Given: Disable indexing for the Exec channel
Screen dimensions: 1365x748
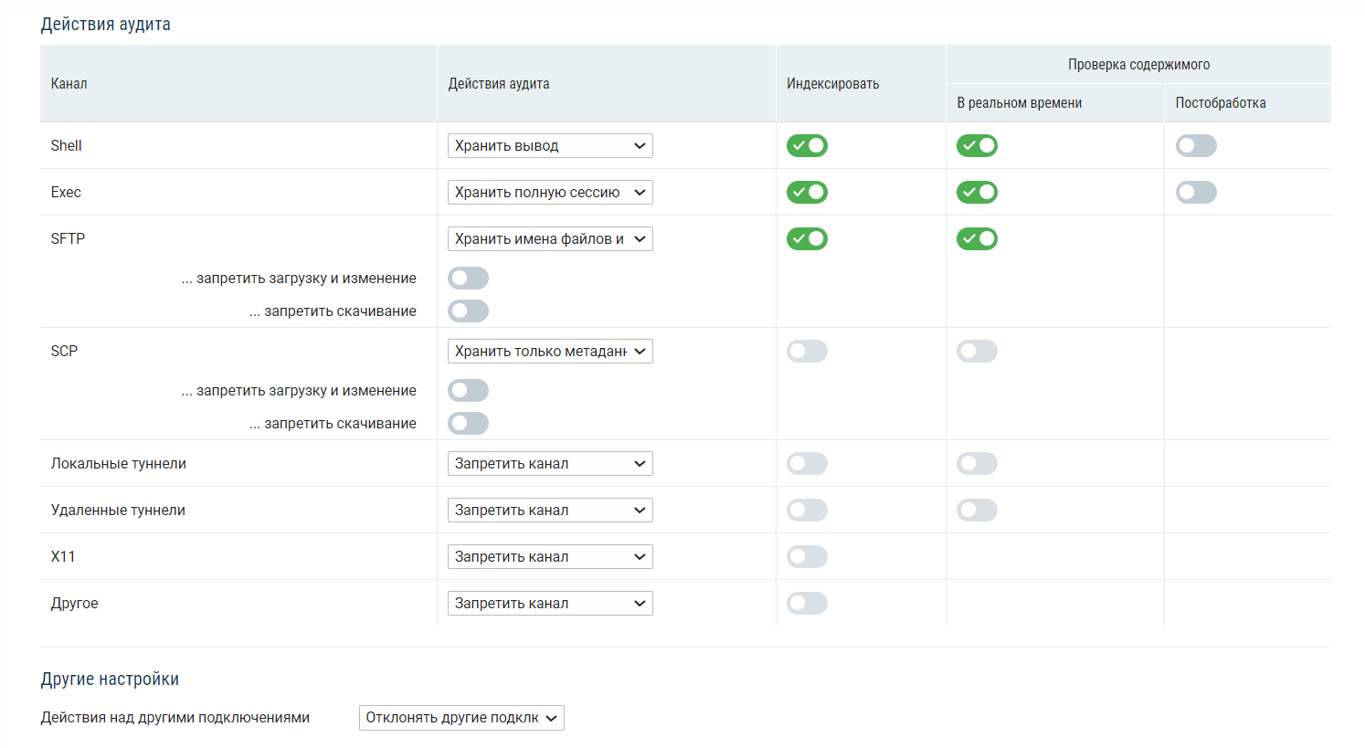Looking at the screenshot, I should click(x=807, y=193).
